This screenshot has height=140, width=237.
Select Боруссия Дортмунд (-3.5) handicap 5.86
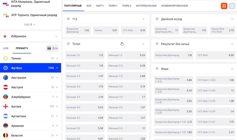173,80
